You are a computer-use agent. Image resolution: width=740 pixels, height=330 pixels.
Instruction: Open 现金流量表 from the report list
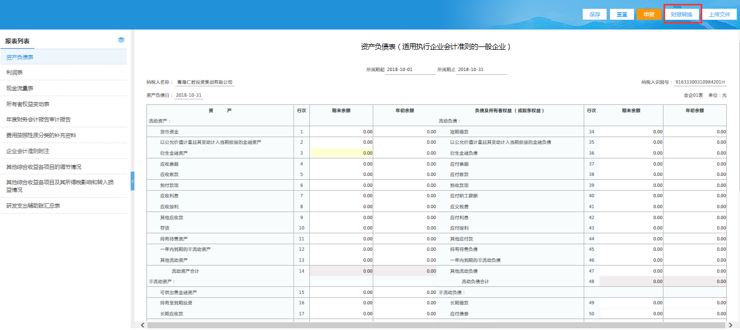[x=20, y=88]
